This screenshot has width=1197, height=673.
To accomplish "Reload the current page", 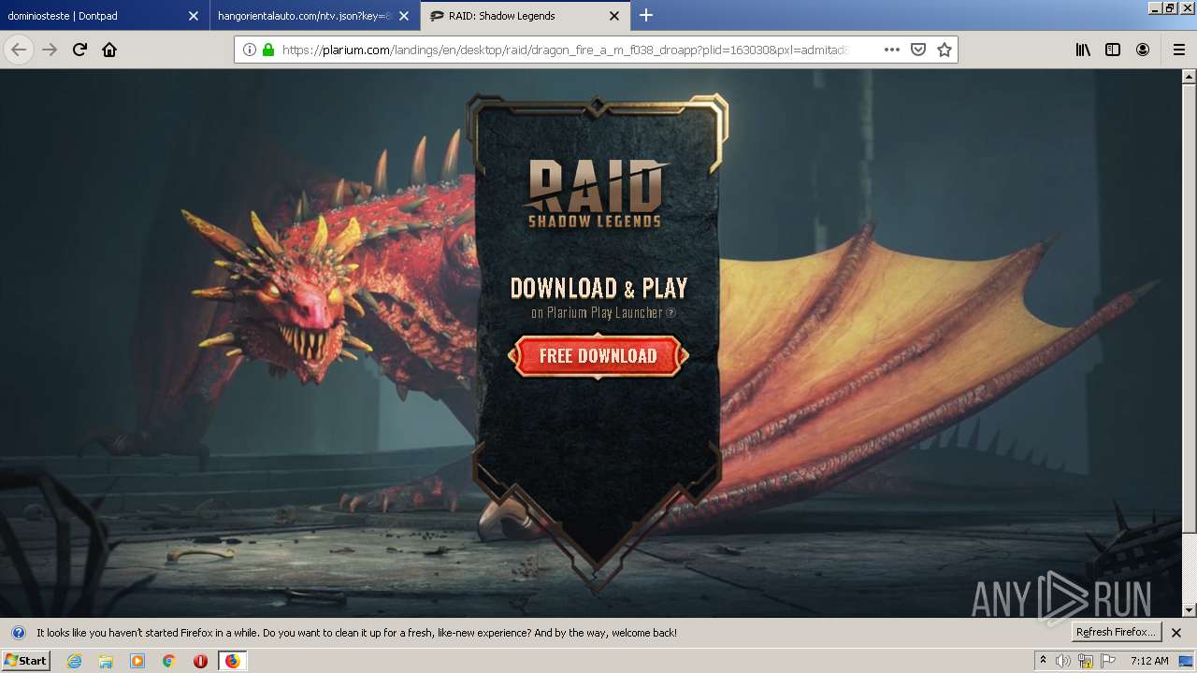I will pos(79,50).
